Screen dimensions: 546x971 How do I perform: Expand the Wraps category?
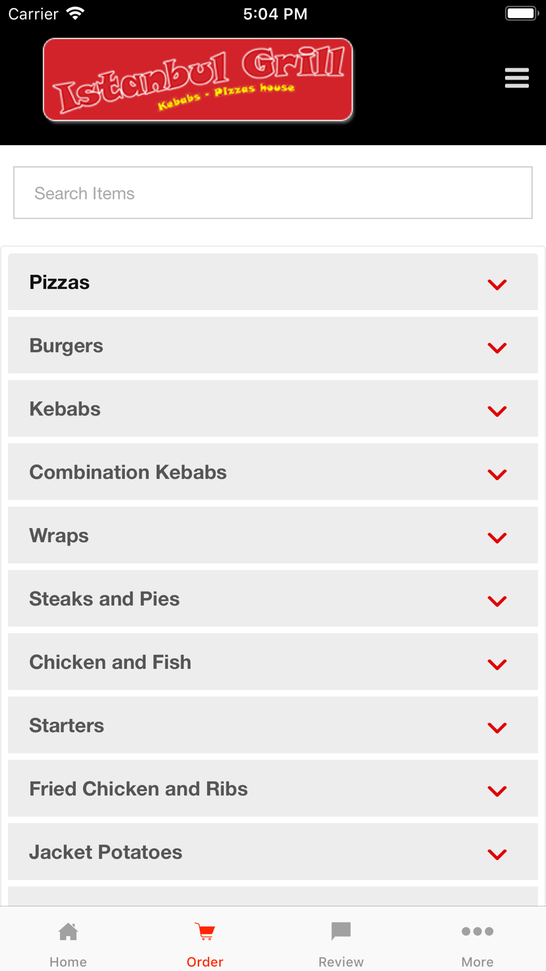273,535
